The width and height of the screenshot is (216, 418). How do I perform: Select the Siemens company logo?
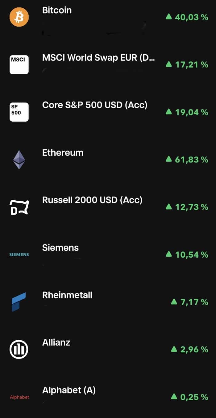pos(19,255)
